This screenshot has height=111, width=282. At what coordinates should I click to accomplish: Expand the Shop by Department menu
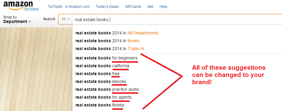click(17, 19)
